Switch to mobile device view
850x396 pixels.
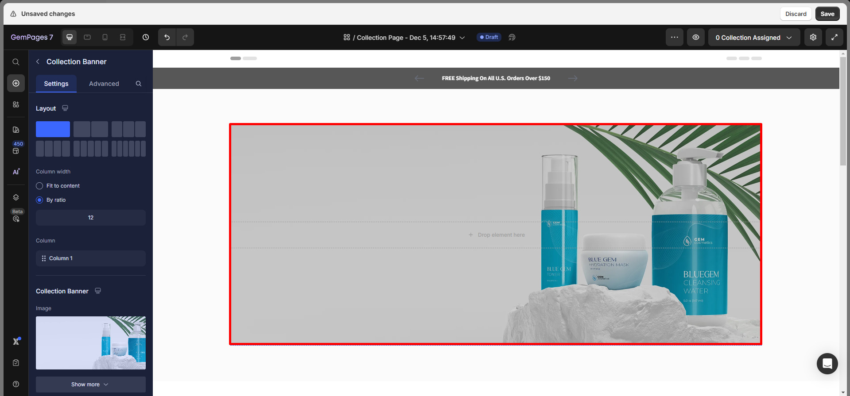tap(105, 37)
